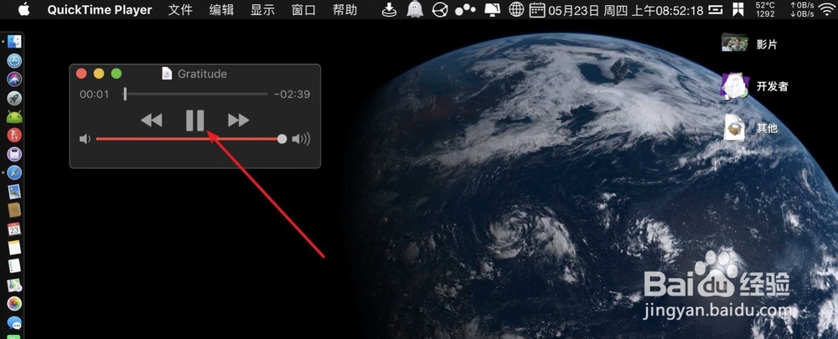The width and height of the screenshot is (838, 339).
Task: Click the playback progress timeline bar
Action: click(195, 95)
